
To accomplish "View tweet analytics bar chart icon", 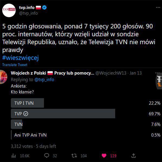I will 13,156.
